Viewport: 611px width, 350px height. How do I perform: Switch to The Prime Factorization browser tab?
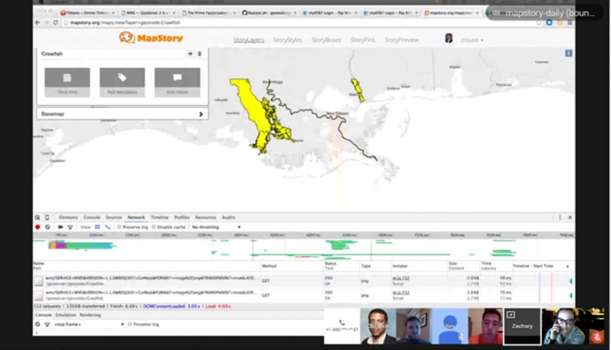point(209,13)
